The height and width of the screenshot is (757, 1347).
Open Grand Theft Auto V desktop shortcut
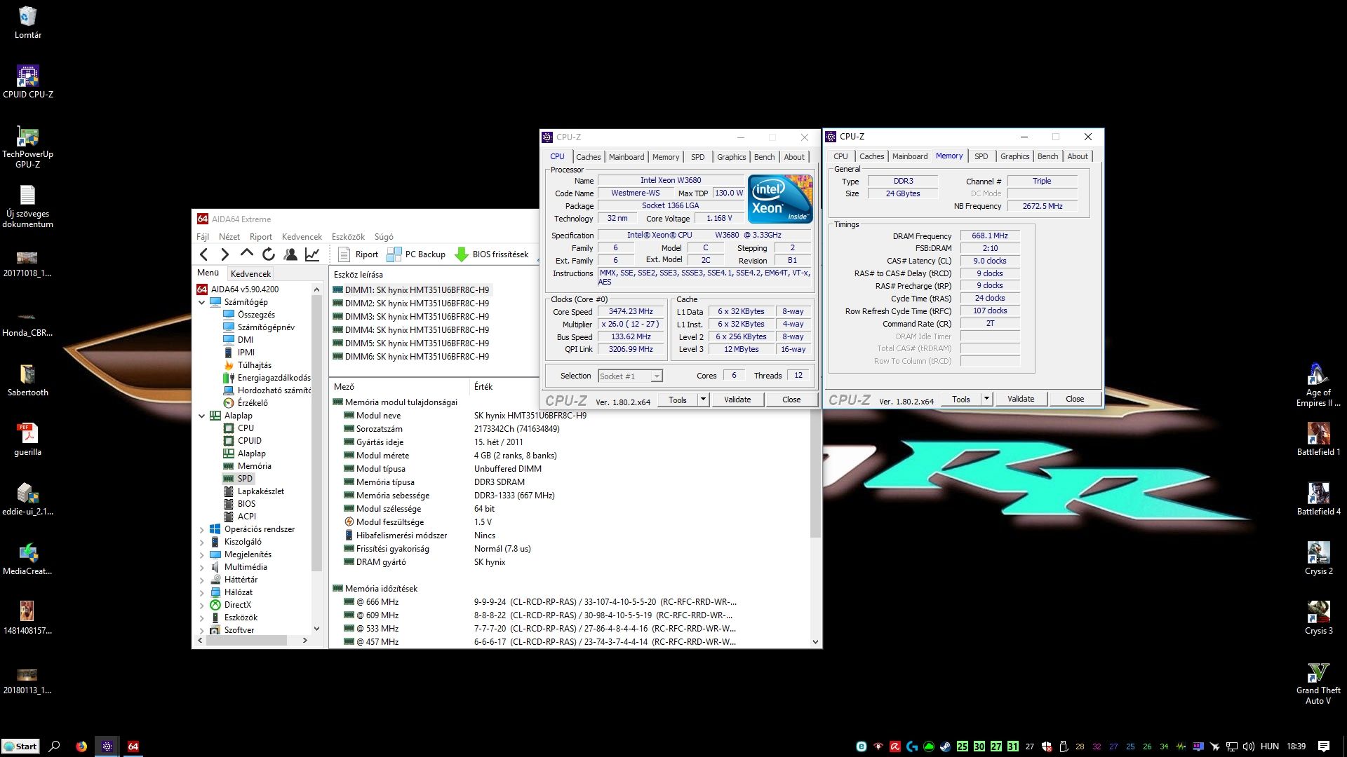(x=1318, y=683)
